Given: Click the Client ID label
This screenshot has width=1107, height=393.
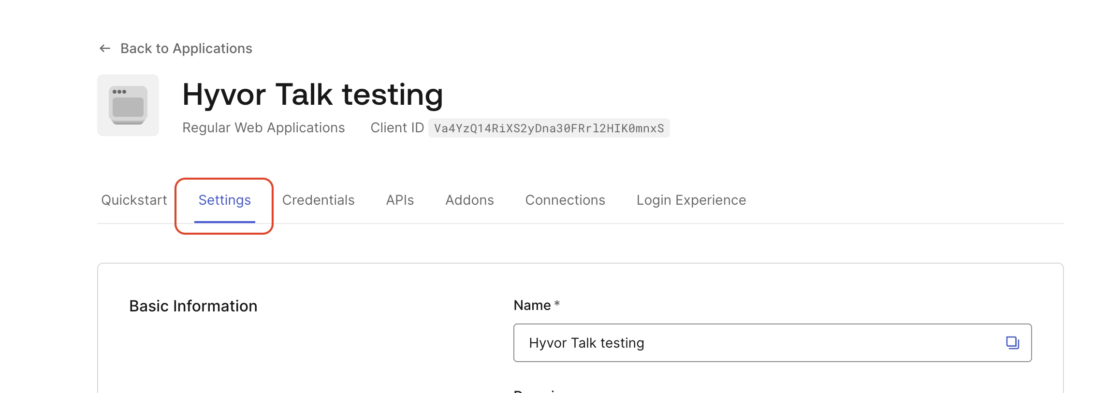Looking at the screenshot, I should point(397,127).
